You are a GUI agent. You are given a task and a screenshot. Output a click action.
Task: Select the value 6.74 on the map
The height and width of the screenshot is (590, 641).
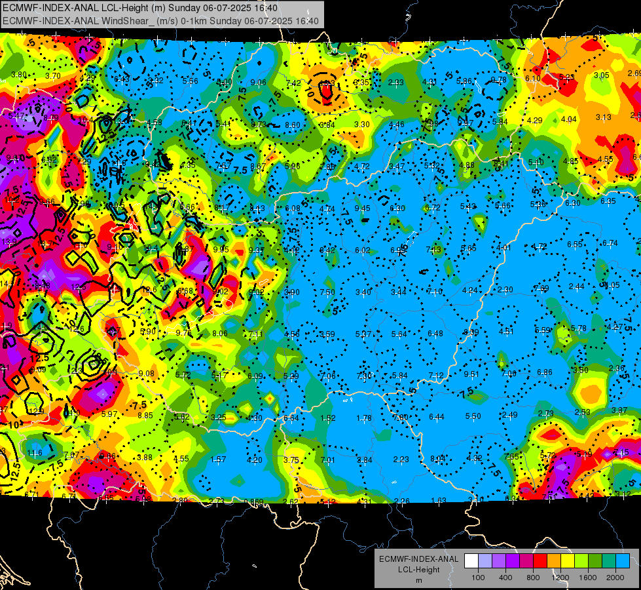(610, 243)
